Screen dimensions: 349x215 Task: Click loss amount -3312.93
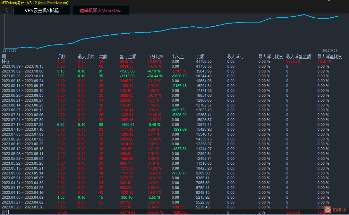(127, 76)
